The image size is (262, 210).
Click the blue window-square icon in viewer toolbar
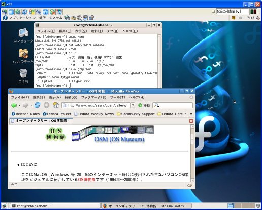[11, 12]
